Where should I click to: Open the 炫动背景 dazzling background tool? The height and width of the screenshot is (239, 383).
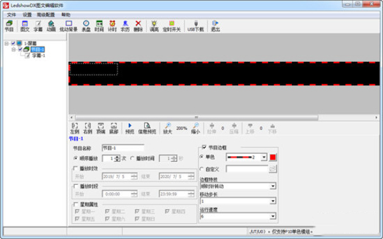(69, 26)
